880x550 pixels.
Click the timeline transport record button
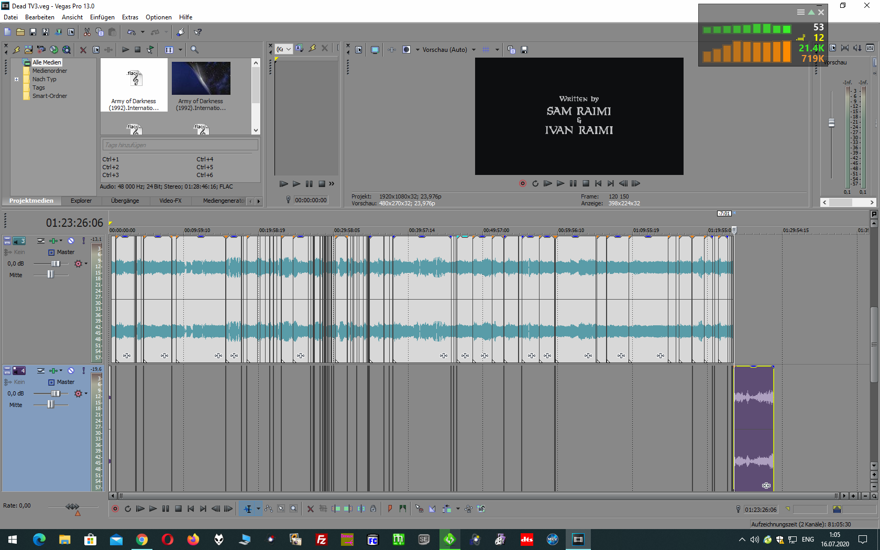point(115,509)
